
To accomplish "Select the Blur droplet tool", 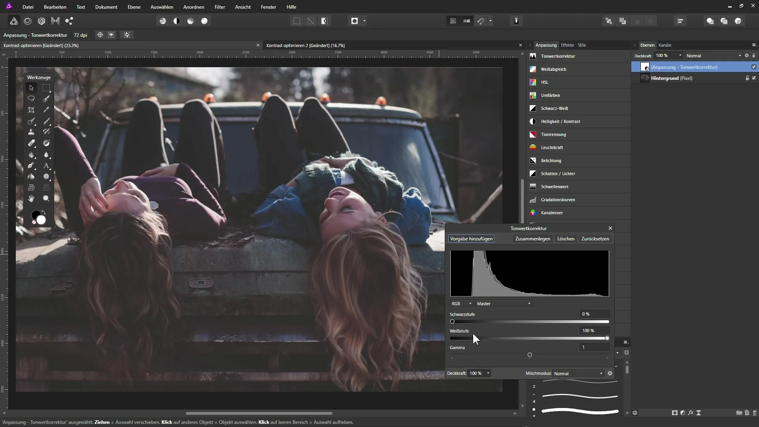I will pos(46,155).
